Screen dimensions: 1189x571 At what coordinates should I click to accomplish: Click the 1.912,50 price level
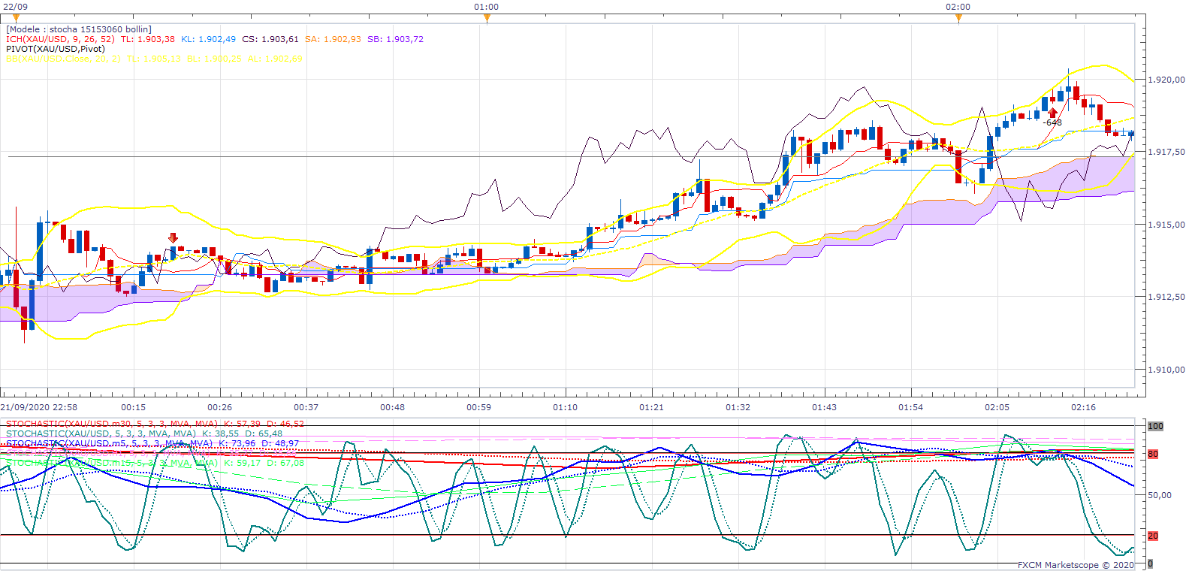[1166, 297]
